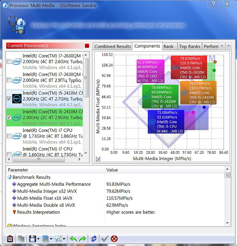
Task: Check the i7-2630QM 2.9ГГц Турбо checkbox
Action: (x=9, y=80)
